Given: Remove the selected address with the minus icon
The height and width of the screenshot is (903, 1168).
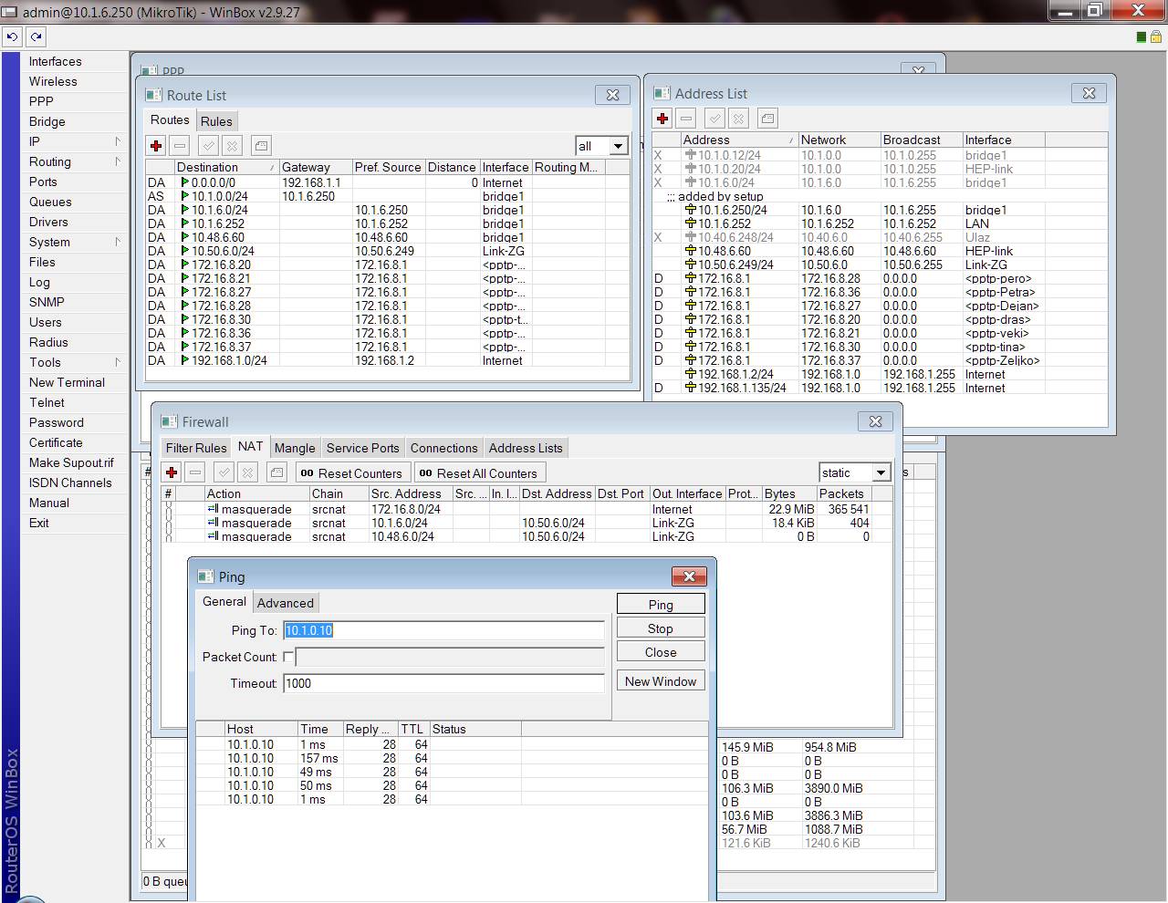Looking at the screenshot, I should tap(685, 118).
